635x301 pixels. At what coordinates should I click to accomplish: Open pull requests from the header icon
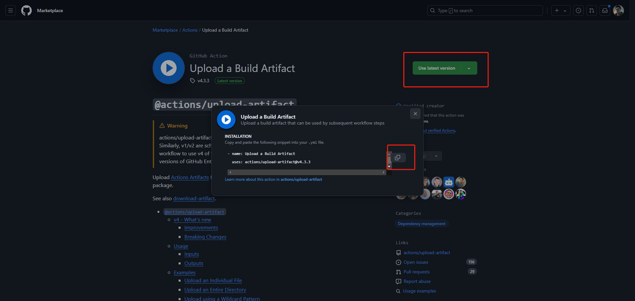click(592, 11)
